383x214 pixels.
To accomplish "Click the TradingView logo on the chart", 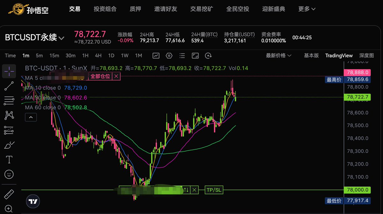I will (x=33, y=202).
